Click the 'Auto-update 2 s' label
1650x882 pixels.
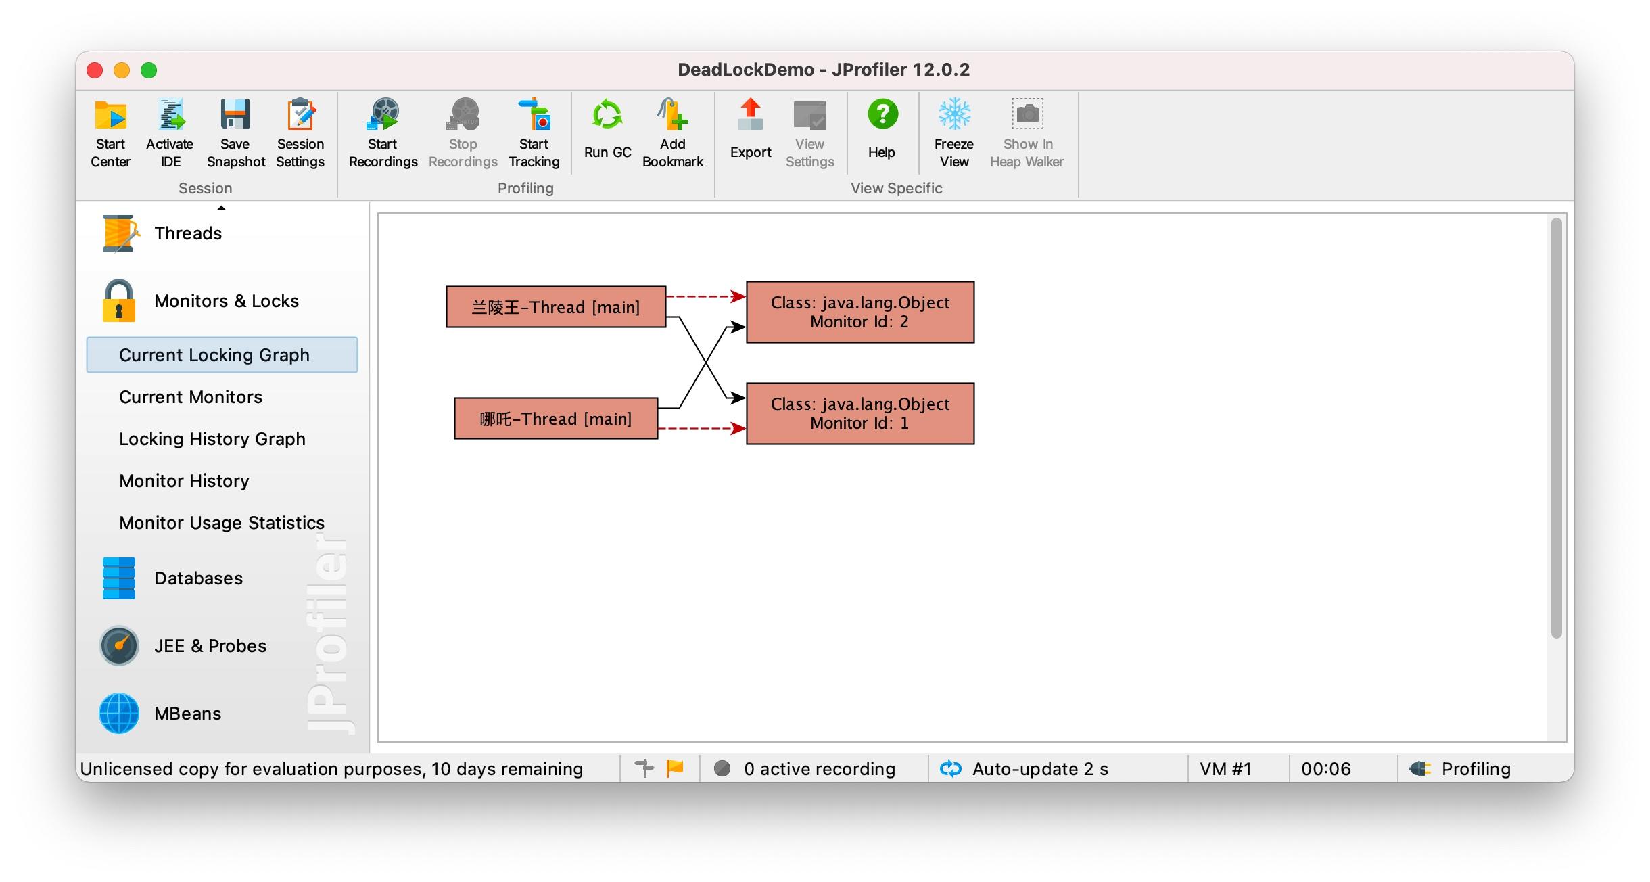click(x=1040, y=769)
